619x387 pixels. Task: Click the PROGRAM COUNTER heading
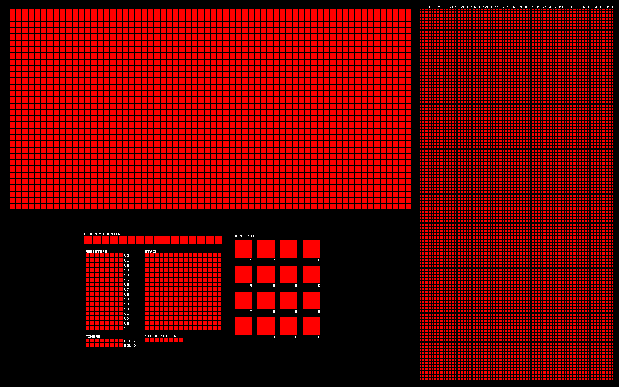pyautogui.click(x=102, y=233)
